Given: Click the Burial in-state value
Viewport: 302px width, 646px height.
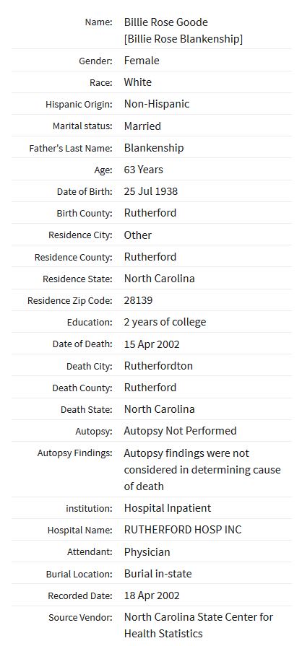Looking at the screenshot, I should [158, 574].
